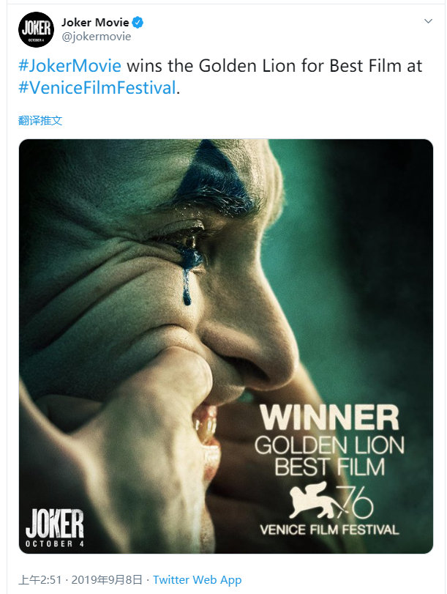This screenshot has height=594, width=447.
Task: Click the Golden Lion Best Film caption
Action: 329,456
